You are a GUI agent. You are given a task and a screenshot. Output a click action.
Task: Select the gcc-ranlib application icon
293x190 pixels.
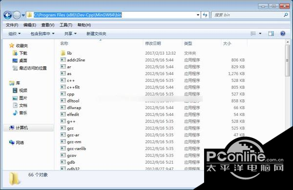pyautogui.click(x=63, y=149)
